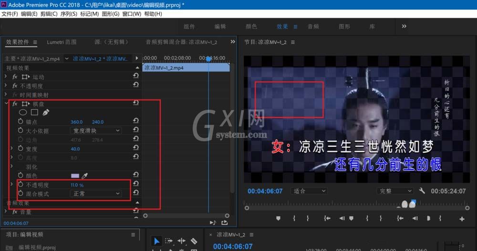Toggle the fx switch for 棋盘
Viewport: 477px width, 251px height.
point(15,104)
